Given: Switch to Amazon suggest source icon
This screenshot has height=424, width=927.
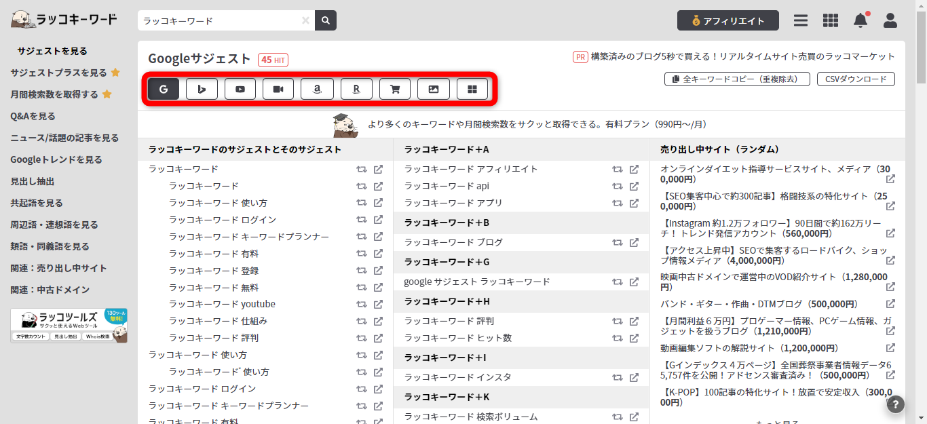Looking at the screenshot, I should pyautogui.click(x=317, y=89).
